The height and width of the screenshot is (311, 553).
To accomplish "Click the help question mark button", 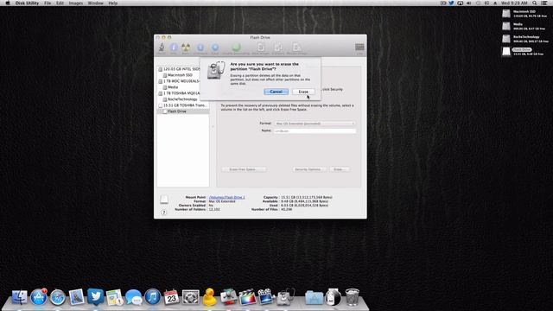I will pyautogui.click(x=163, y=213).
